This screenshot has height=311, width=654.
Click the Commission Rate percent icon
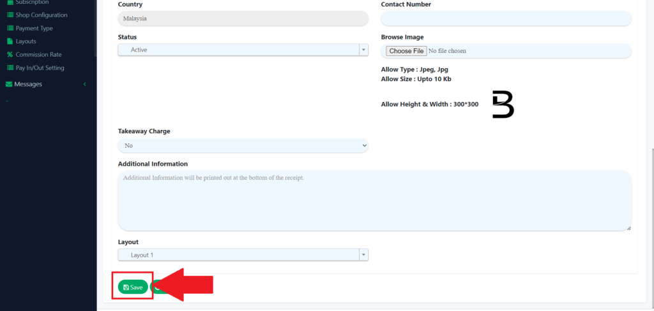coord(10,55)
